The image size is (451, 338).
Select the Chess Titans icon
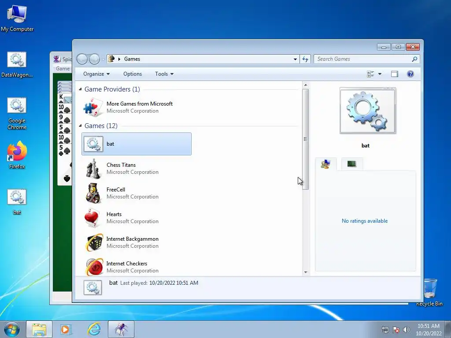[93, 169]
